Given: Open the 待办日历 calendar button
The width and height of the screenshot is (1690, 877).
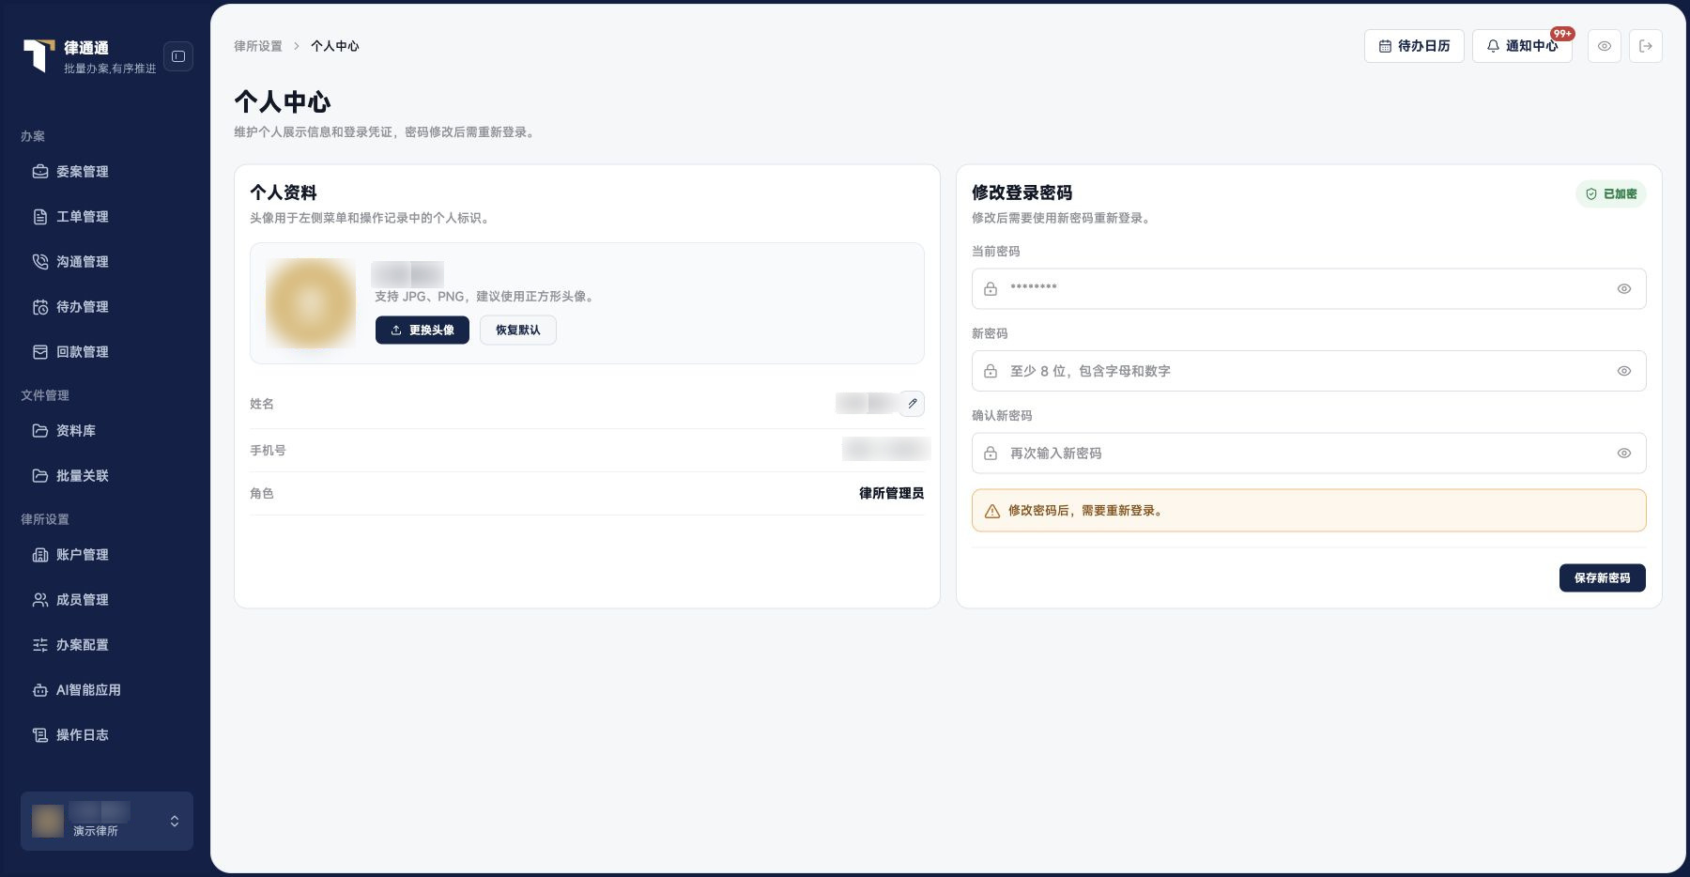Looking at the screenshot, I should pyautogui.click(x=1414, y=46).
